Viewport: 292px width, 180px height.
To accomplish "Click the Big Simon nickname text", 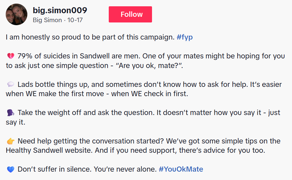I will [x=47, y=20].
